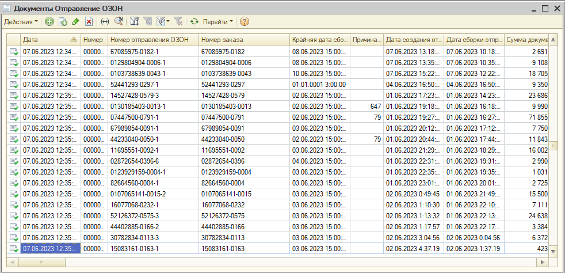565x273 pixels.
Task: Maximize the Документы Отправление ОЗОН window
Action: [x=546, y=8]
